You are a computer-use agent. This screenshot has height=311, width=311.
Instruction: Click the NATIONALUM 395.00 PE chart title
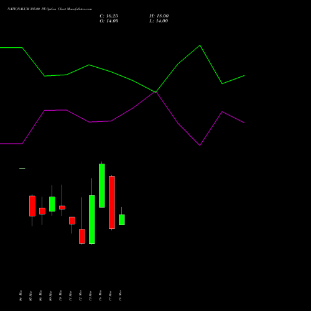tap(50, 9)
